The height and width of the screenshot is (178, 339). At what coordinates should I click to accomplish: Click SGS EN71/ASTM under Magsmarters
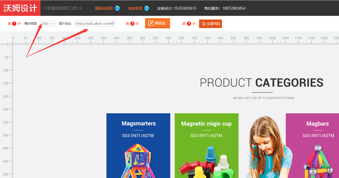click(138, 135)
